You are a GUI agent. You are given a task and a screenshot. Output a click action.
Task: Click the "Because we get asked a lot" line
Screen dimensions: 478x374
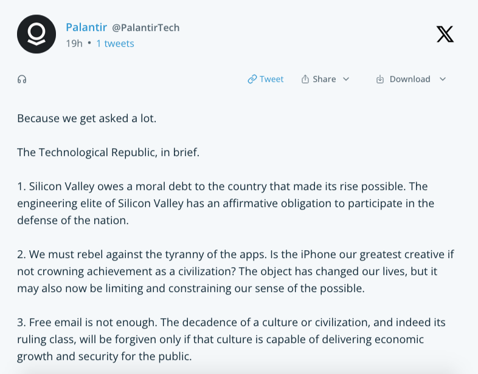tap(87, 118)
